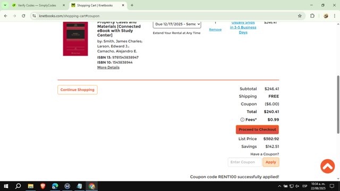Close the Verify Codes — SimplyCodes tab

click(x=64, y=5)
